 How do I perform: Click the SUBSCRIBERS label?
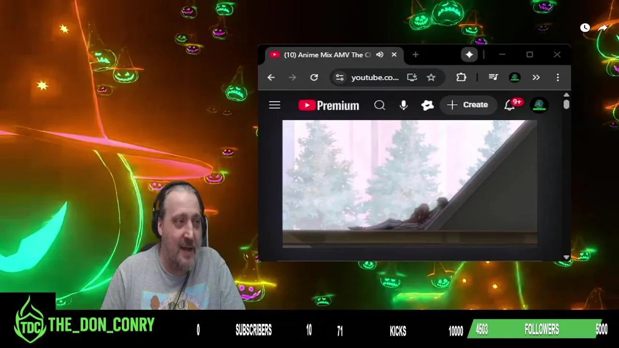point(253,330)
